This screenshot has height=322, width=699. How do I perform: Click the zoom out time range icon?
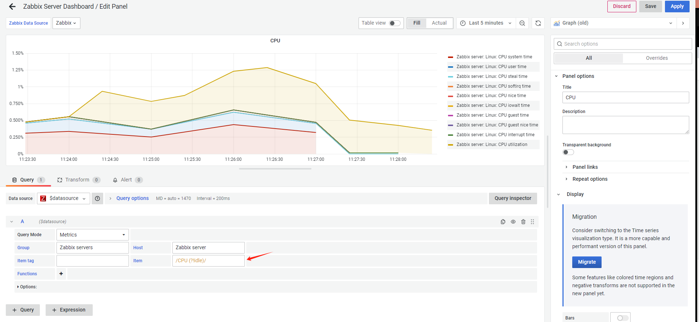point(522,23)
